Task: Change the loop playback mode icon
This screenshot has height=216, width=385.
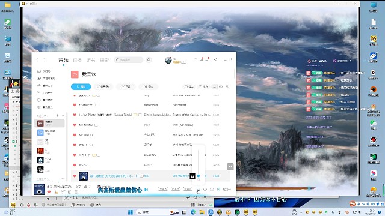Action: 205,190
